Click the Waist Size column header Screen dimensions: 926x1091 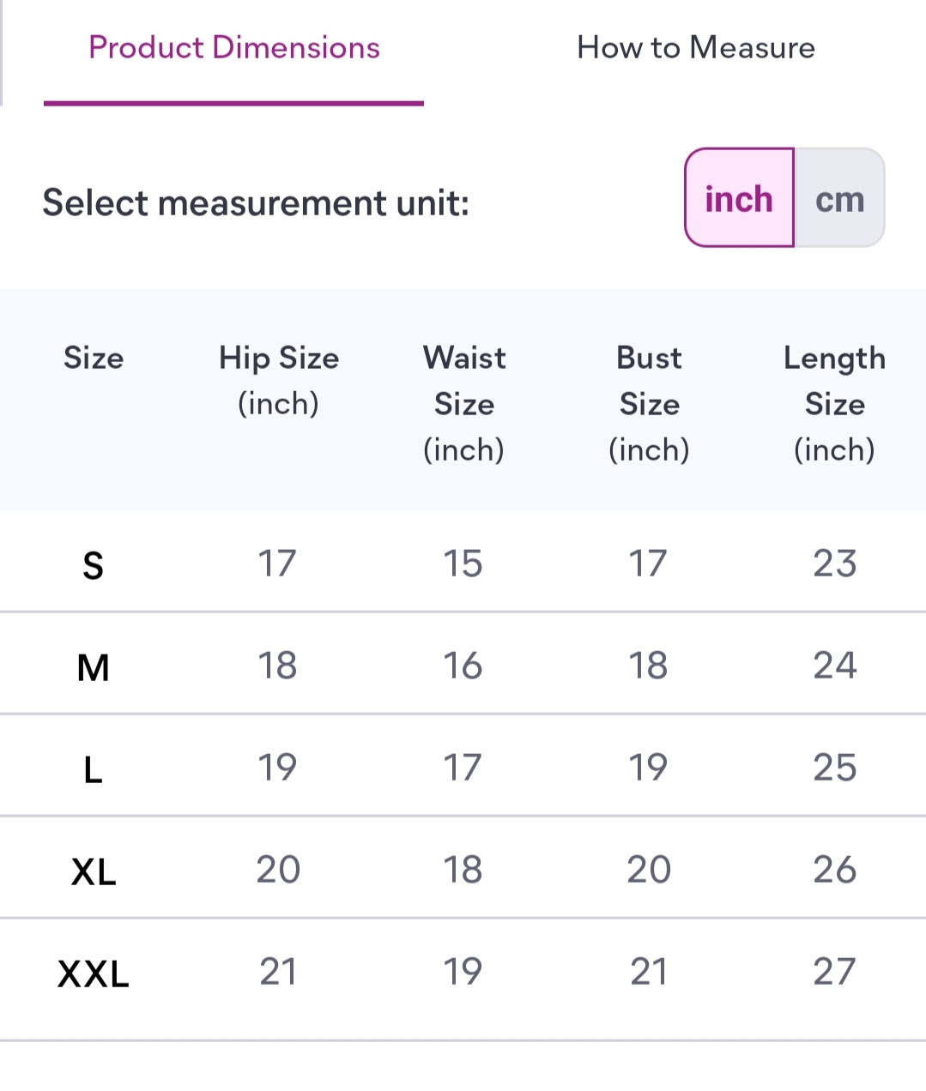click(464, 403)
